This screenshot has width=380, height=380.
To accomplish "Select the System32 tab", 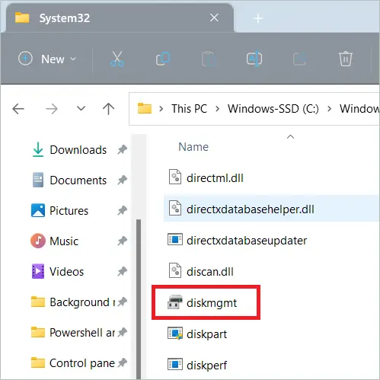I will (120, 18).
